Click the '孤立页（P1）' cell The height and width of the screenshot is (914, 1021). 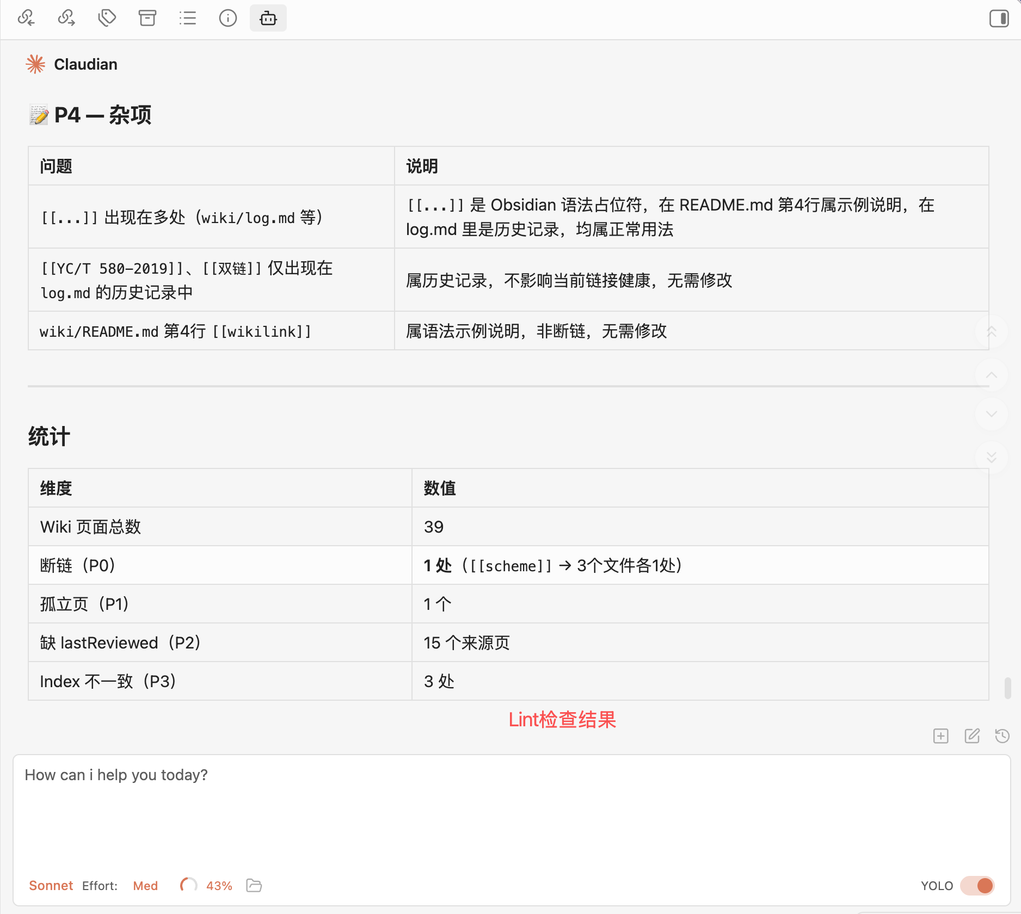coord(220,604)
